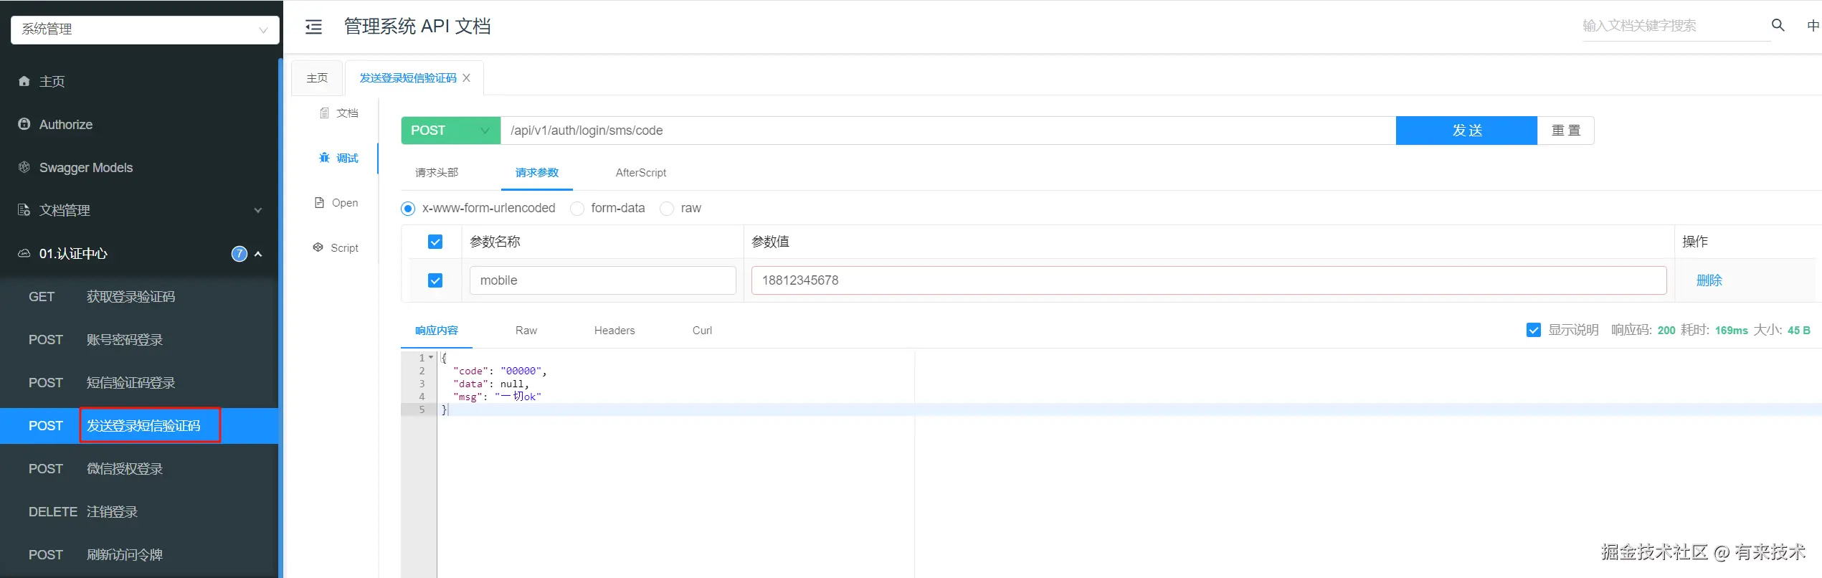
Task: Switch to the 主页 tab
Action: point(317,78)
